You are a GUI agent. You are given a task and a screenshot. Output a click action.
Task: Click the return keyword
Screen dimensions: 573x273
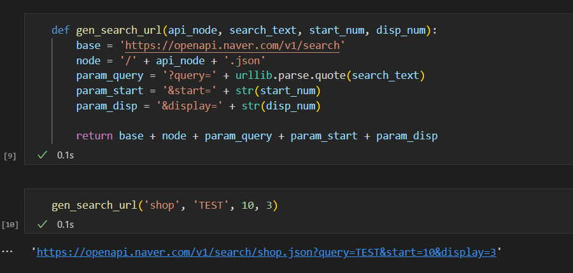coord(95,136)
